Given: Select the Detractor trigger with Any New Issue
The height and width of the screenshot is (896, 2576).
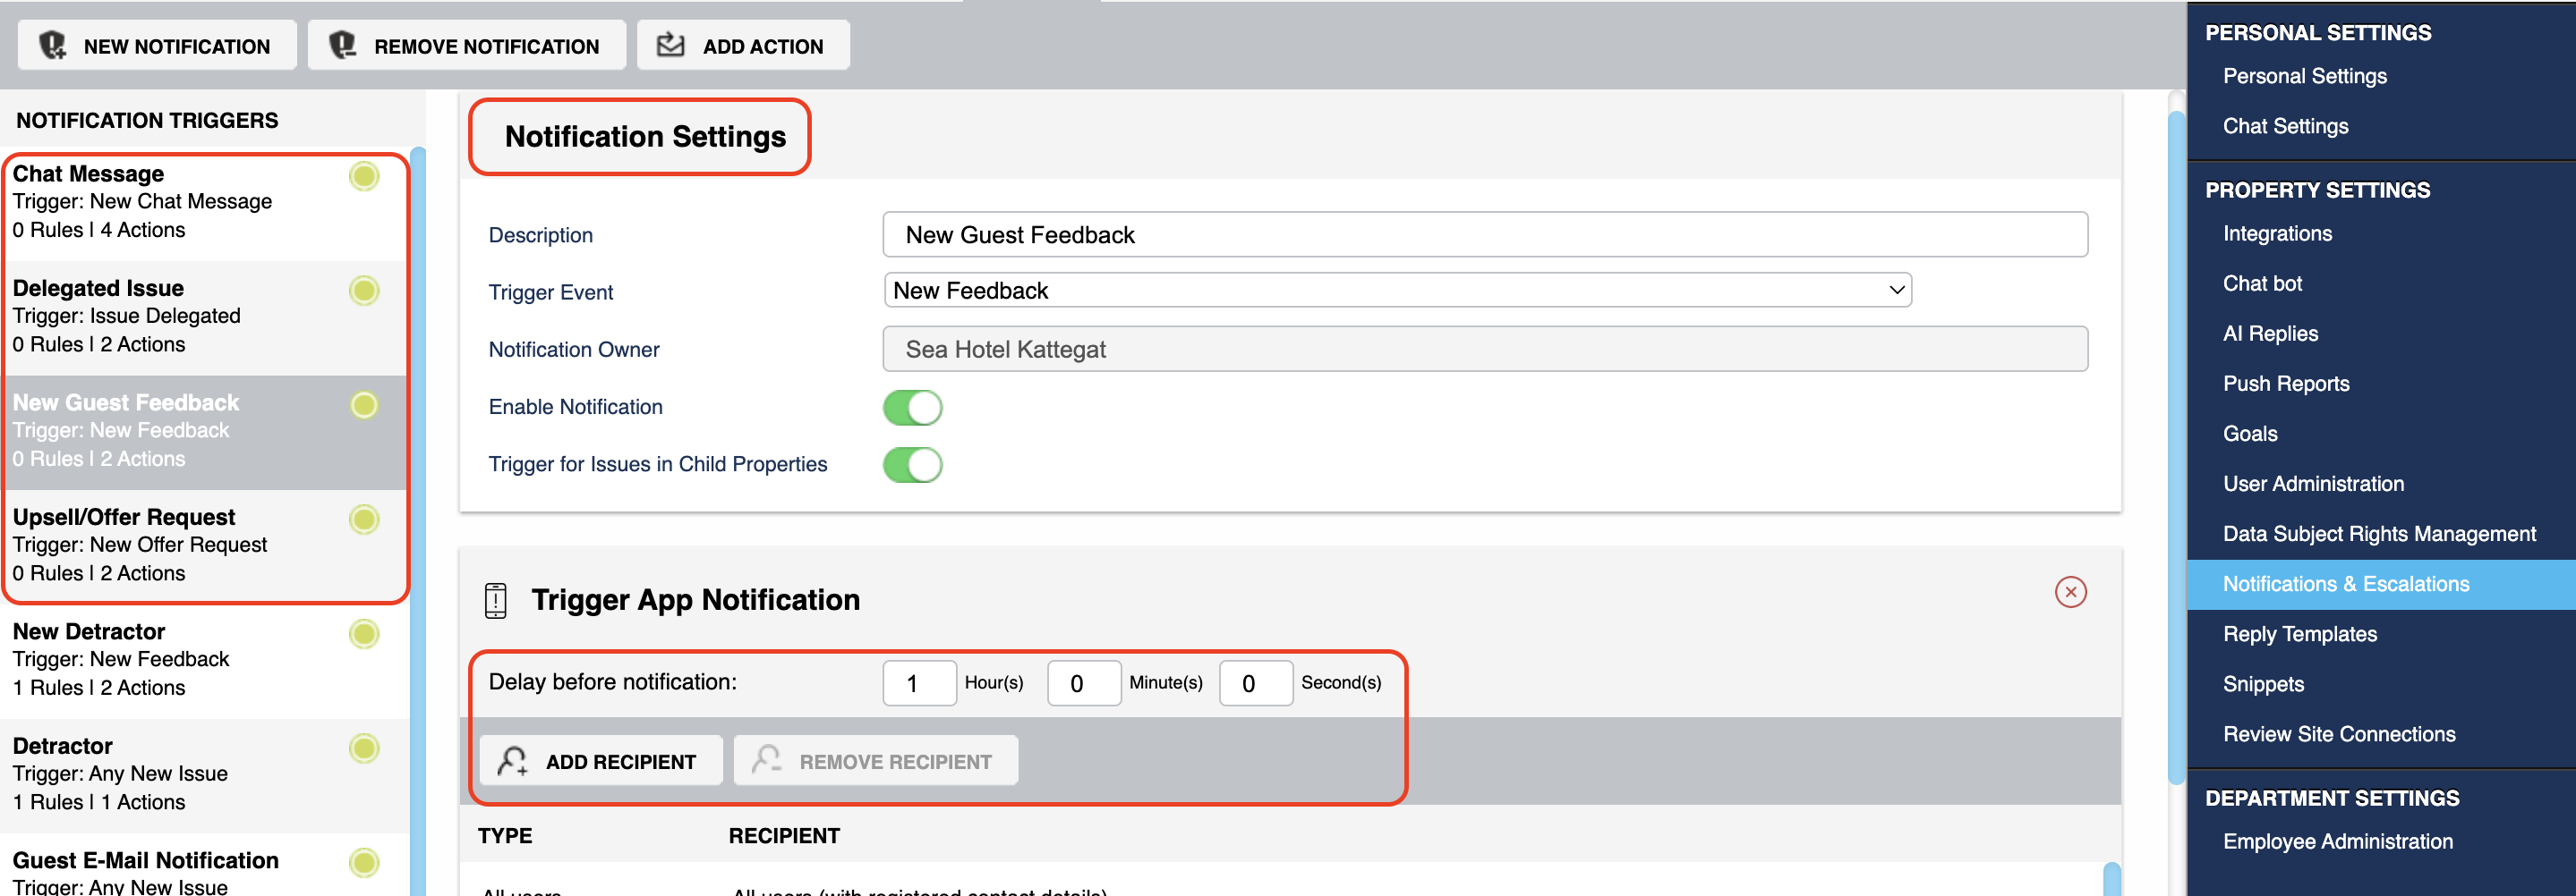Looking at the screenshot, I should pyautogui.click(x=205, y=775).
